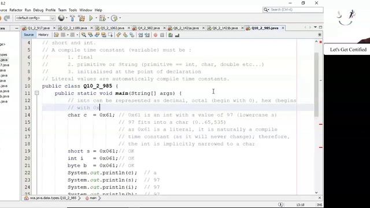Click the oca.java.data.types.Q10_2_985 breadcrumb
The width and height of the screenshot is (370, 208).
51,198
